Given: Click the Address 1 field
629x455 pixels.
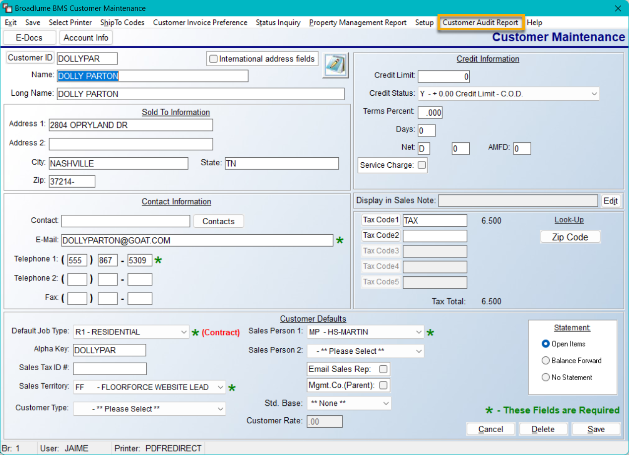Looking at the screenshot, I should tap(130, 125).
